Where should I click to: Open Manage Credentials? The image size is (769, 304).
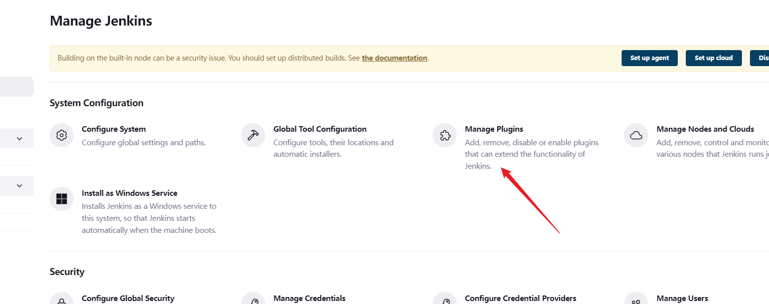(309, 298)
